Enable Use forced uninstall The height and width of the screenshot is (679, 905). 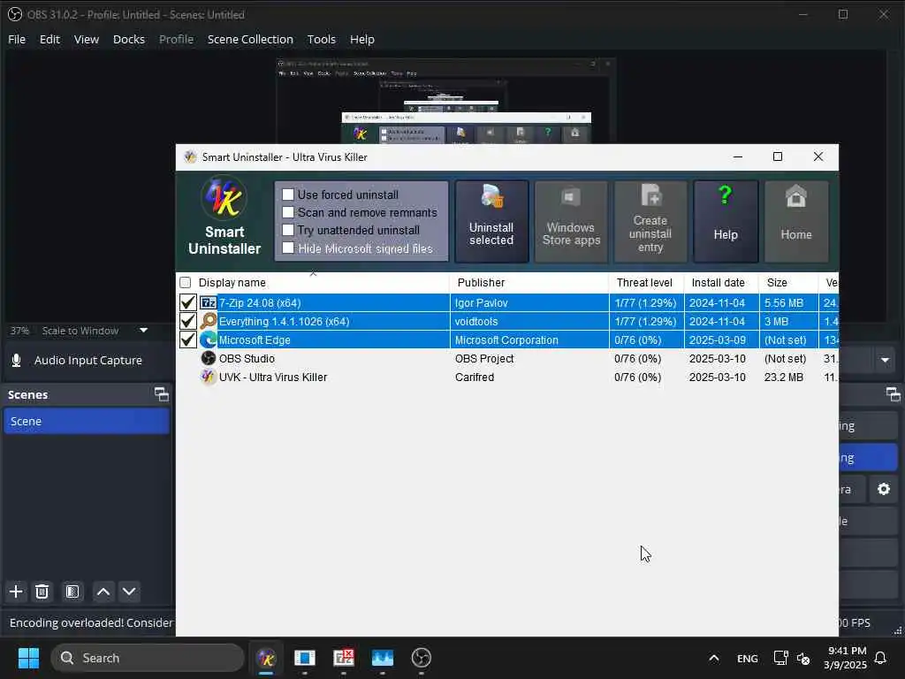pos(288,195)
